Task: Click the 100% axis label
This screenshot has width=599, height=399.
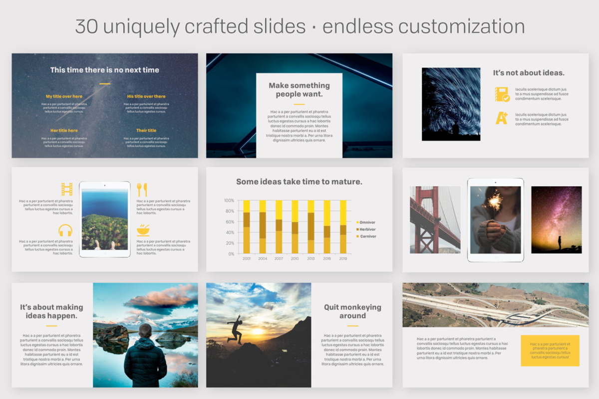Action: (x=229, y=200)
